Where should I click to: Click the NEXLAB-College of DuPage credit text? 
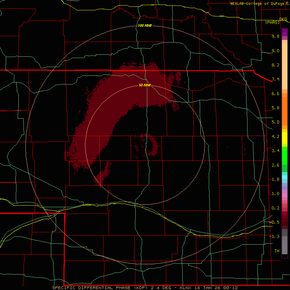pos(259,4)
